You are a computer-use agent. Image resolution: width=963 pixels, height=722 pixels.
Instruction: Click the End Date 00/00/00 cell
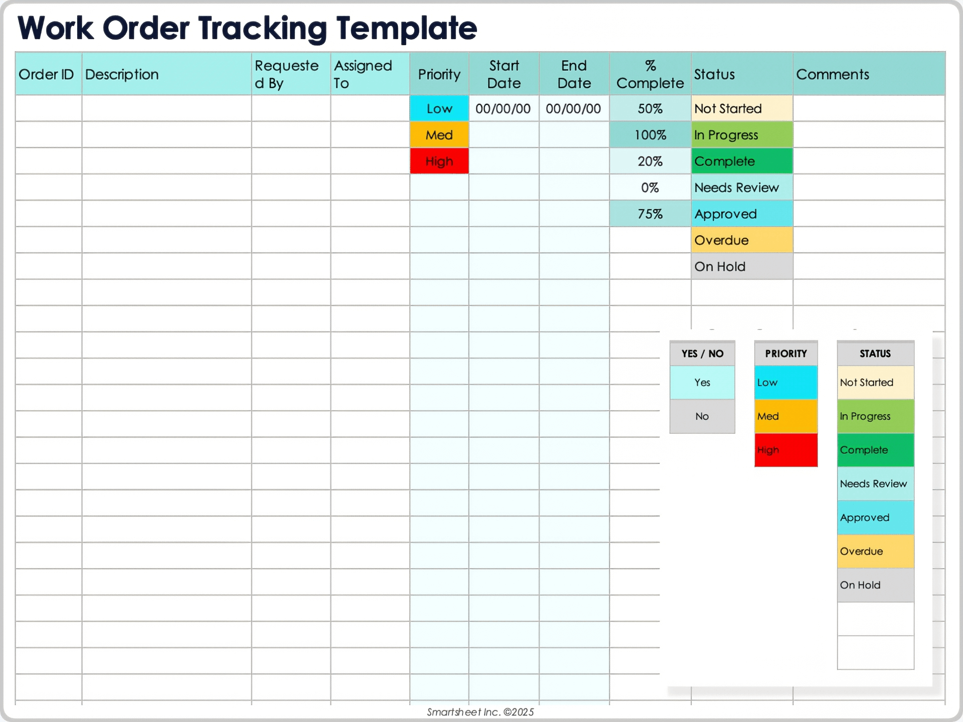coord(574,108)
